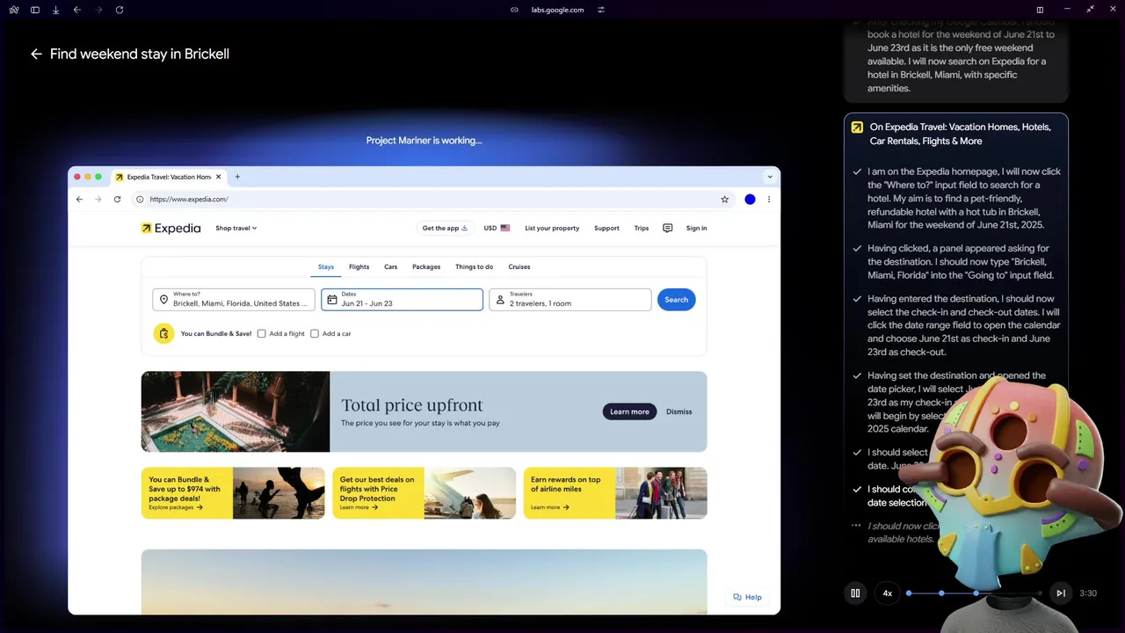The image size is (1125, 633).
Task: Open the workspace icon at the top-left corner
Action: tap(14, 10)
